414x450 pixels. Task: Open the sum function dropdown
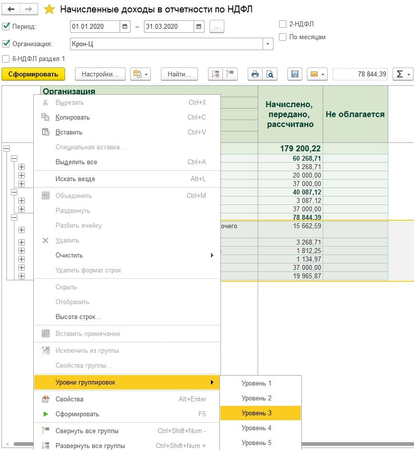coord(402,74)
